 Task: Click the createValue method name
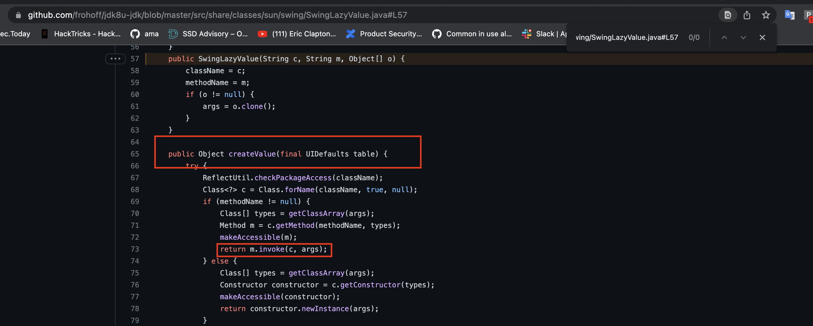pyautogui.click(x=252, y=154)
